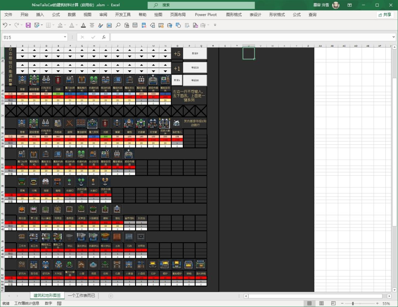
Task: Add a new sheet with plus icon
Action: [111, 296]
